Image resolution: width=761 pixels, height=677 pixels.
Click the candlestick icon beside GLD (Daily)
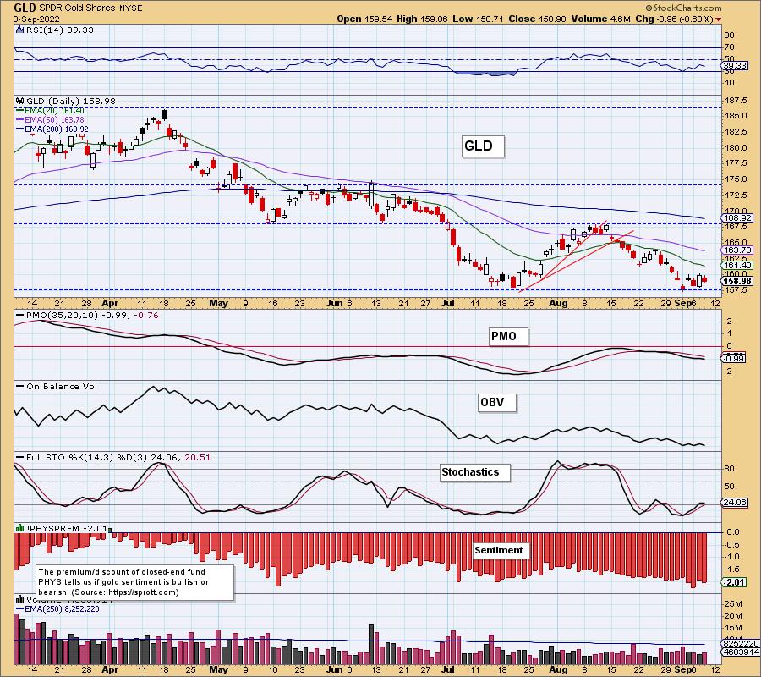(x=20, y=101)
